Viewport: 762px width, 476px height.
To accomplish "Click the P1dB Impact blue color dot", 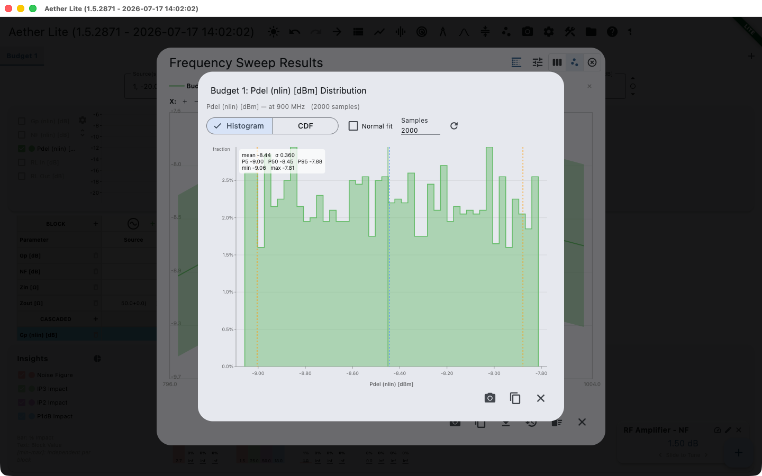I will 32,416.
